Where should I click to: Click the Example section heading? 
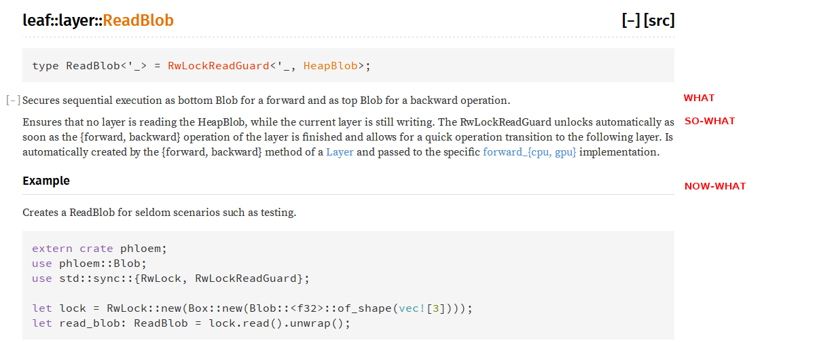click(x=46, y=181)
